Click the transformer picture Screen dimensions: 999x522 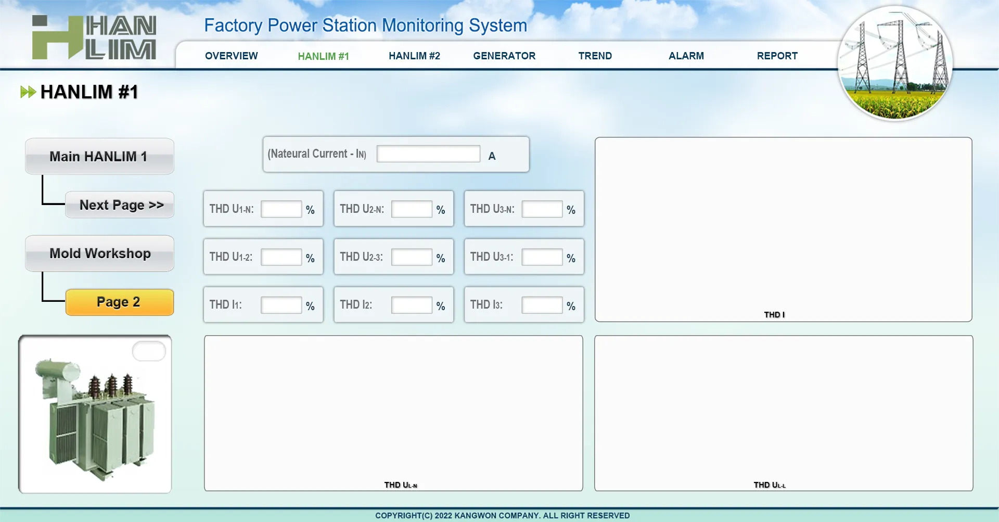pos(95,414)
